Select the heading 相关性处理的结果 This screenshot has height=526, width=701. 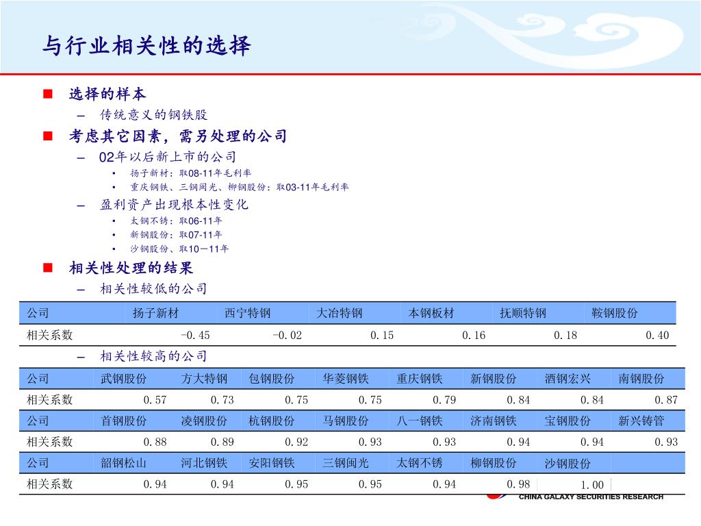pos(131,268)
